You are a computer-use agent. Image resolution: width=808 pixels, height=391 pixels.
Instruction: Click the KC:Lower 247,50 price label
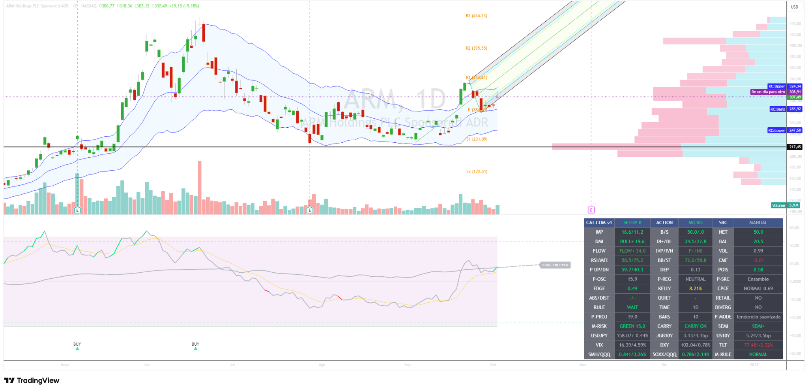coord(785,130)
